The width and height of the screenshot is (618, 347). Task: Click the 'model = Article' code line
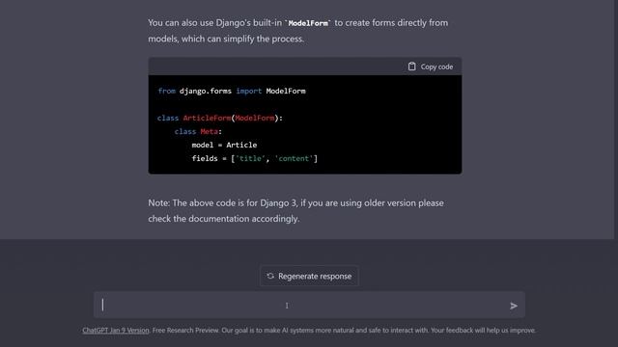coord(224,145)
